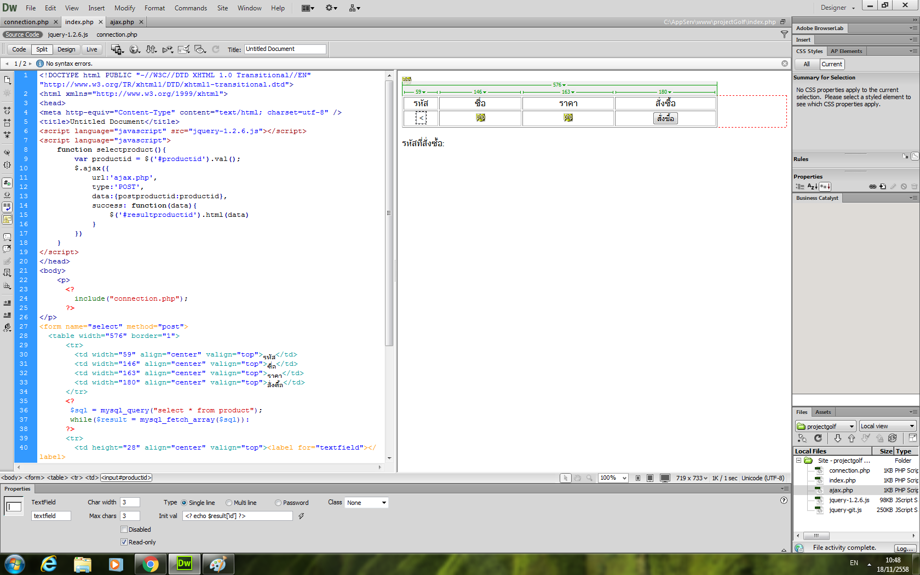Collapse the Site - projectgolf folder tree
The height and width of the screenshot is (575, 920).
(x=798, y=461)
